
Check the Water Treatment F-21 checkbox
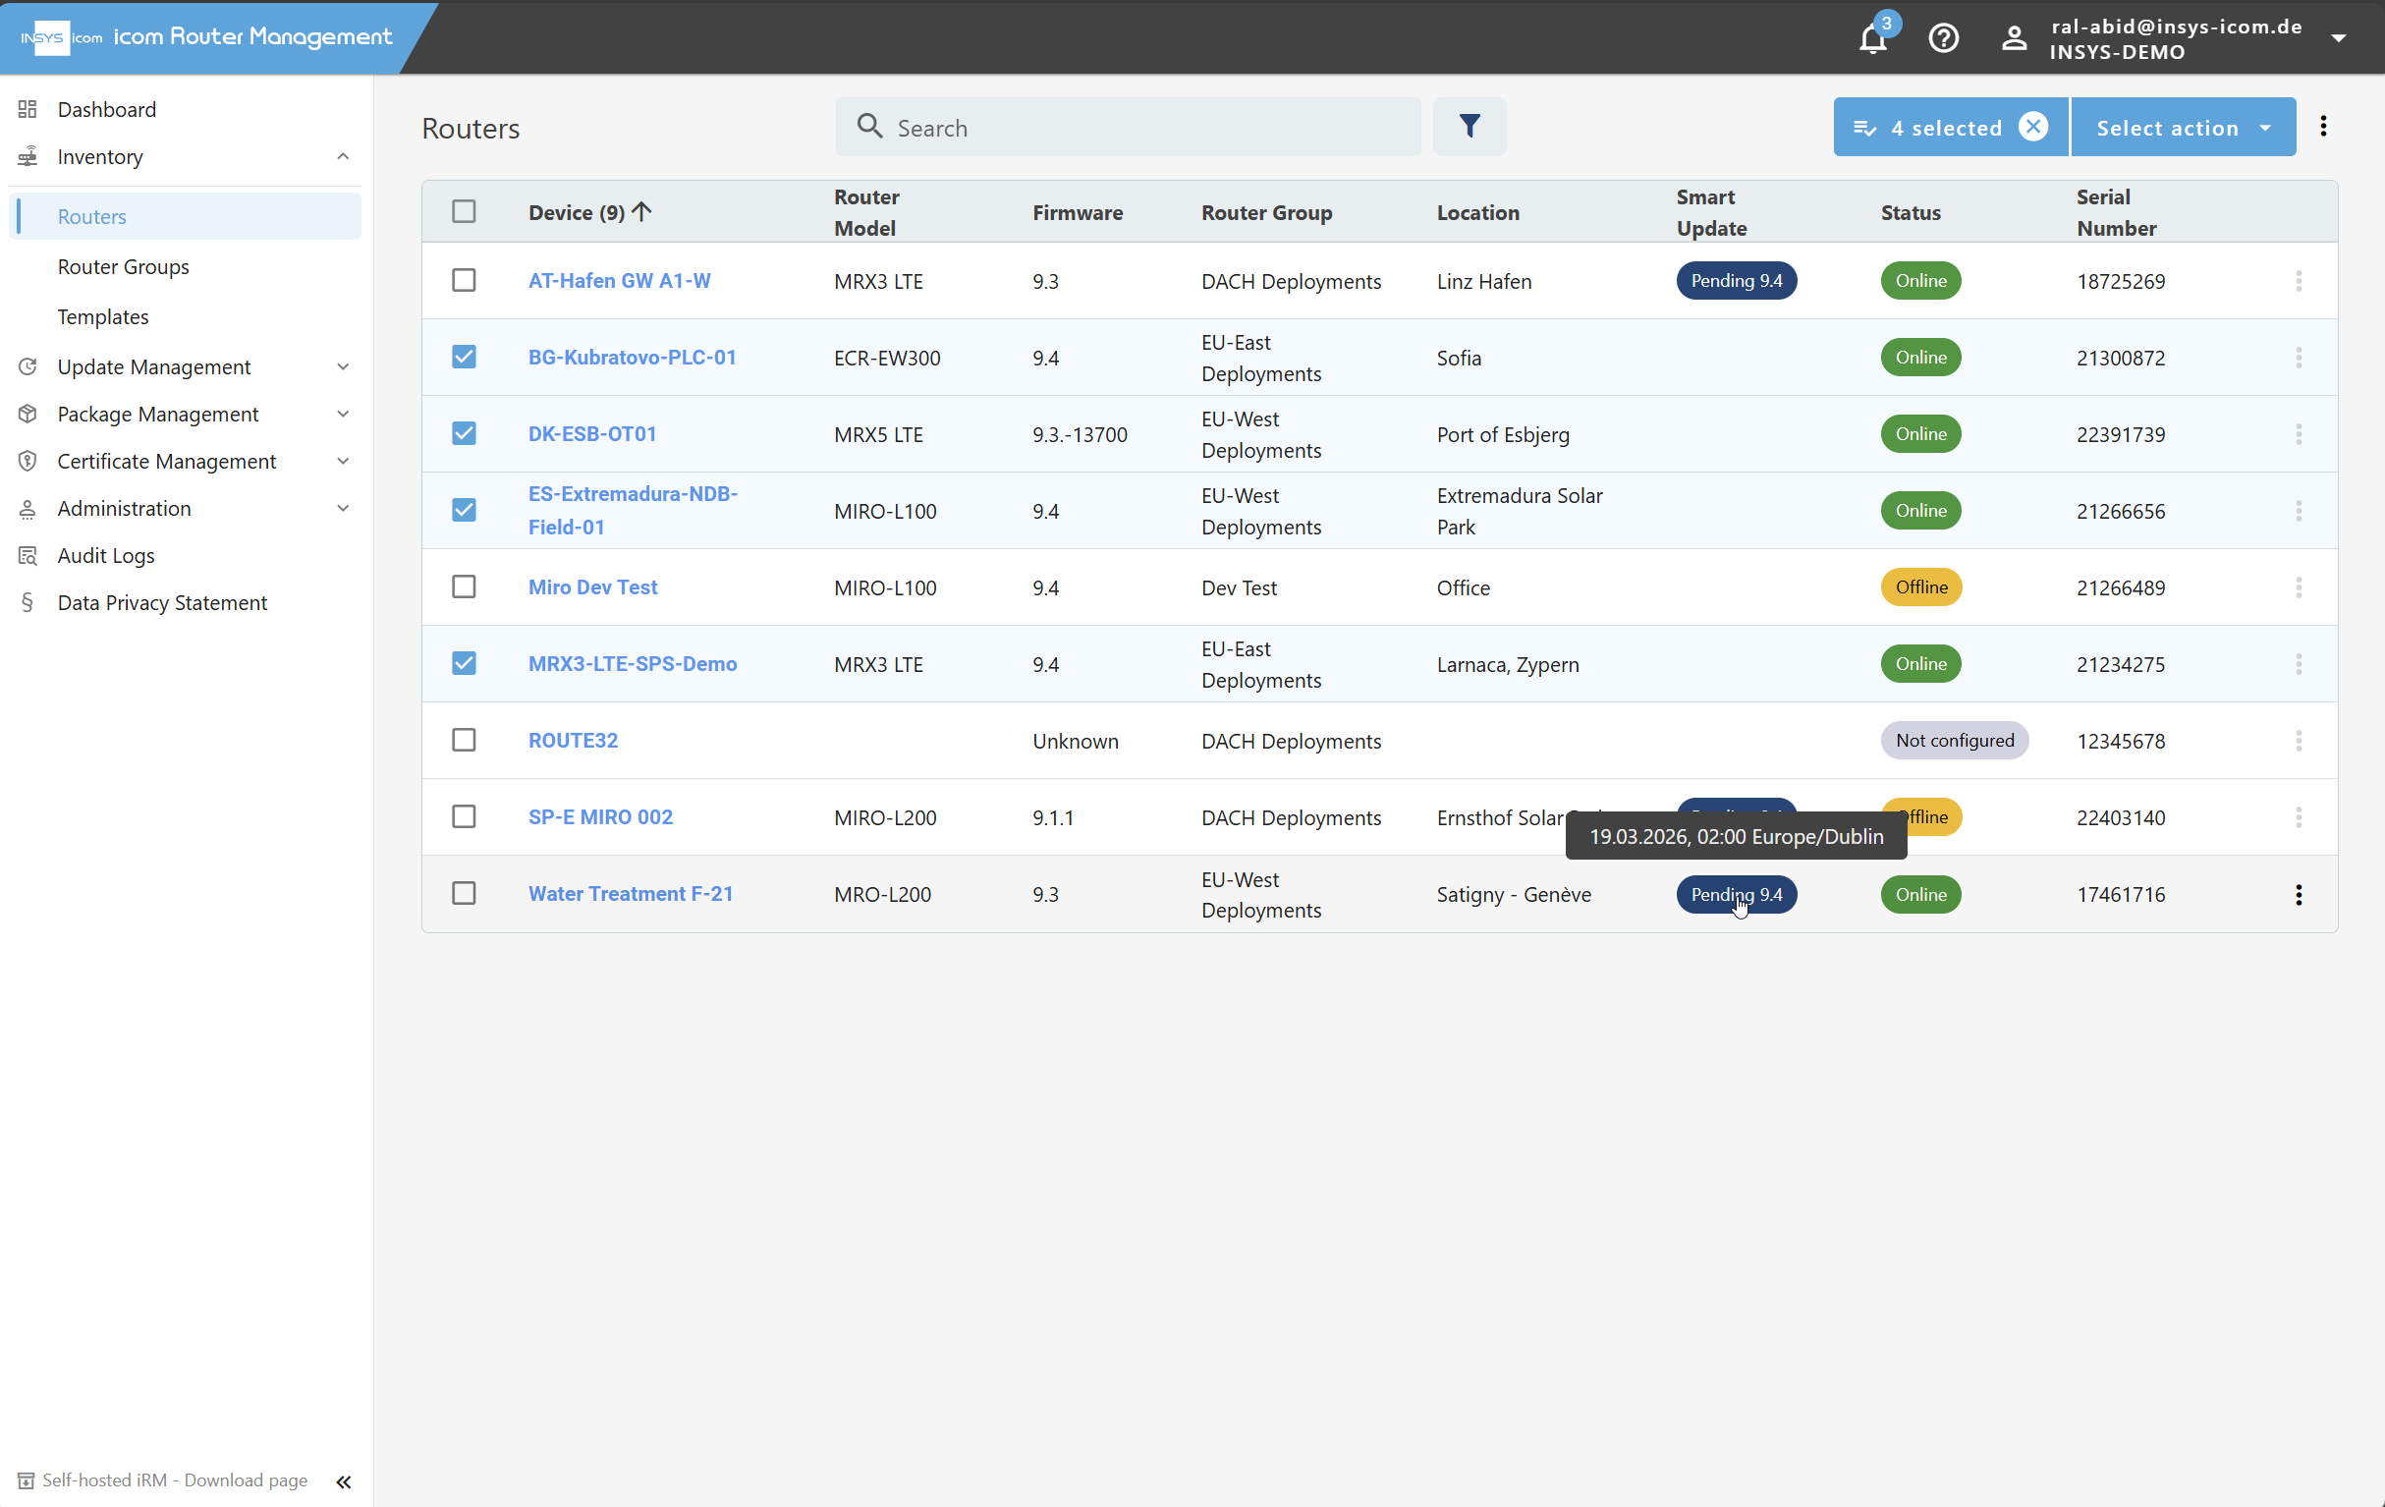[x=464, y=894]
